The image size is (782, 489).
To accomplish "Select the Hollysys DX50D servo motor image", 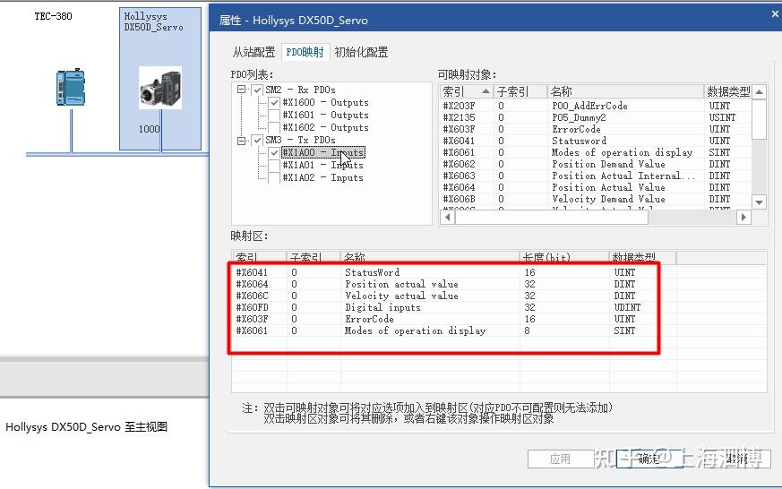I will [x=160, y=88].
